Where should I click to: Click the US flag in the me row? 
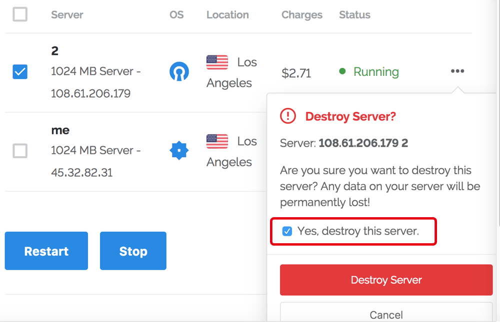point(217,141)
